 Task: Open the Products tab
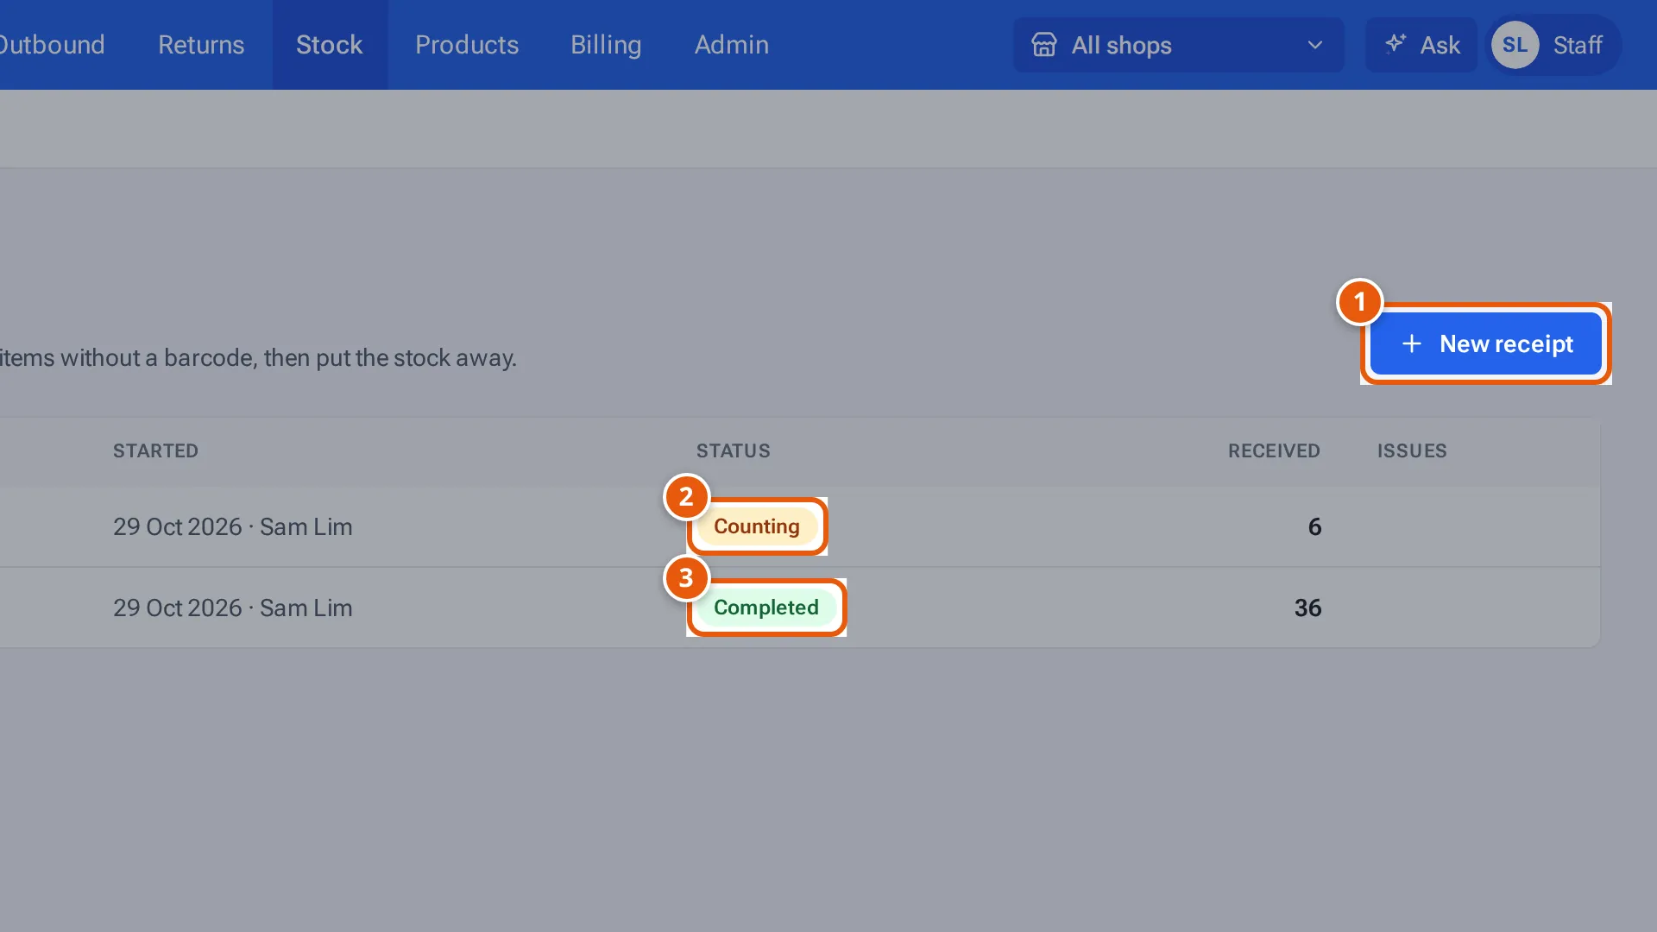467,45
